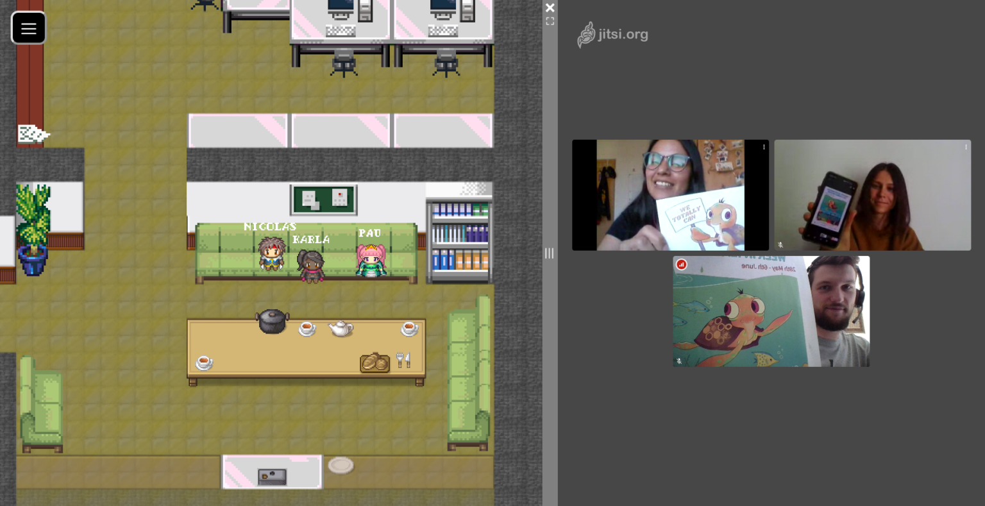Click the Nicolas avatar on the couch
Viewport: 985px width, 506px height.
(x=271, y=253)
